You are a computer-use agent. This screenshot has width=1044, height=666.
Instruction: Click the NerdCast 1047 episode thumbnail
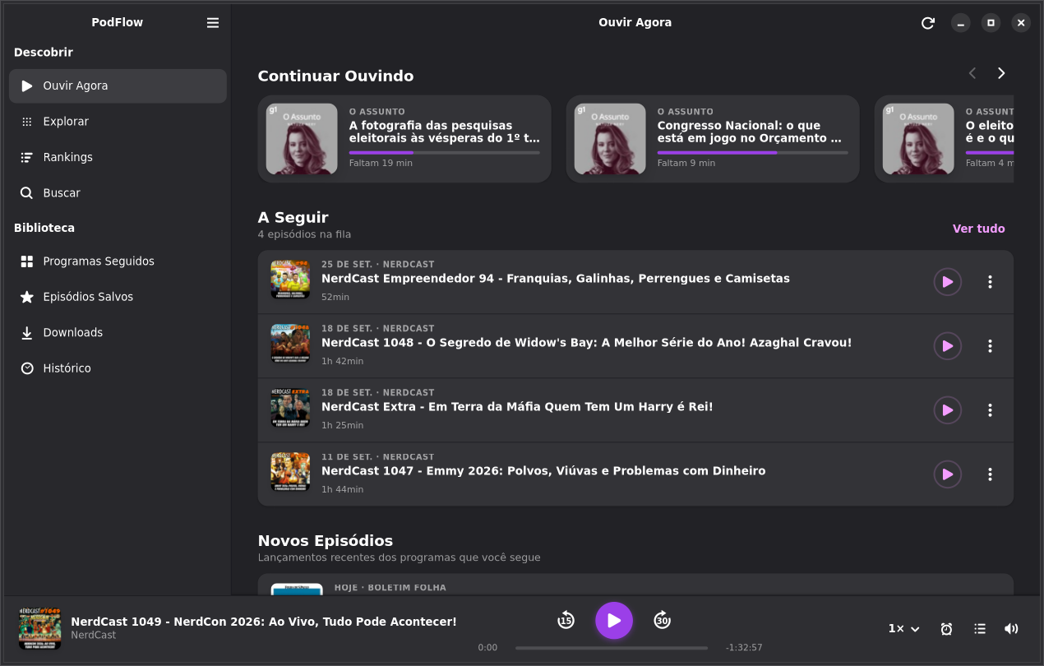(x=290, y=472)
